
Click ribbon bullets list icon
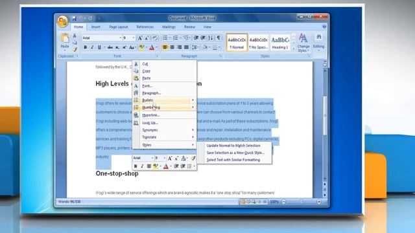(165, 38)
